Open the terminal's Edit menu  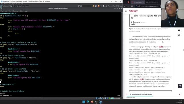(x=6, y=11)
